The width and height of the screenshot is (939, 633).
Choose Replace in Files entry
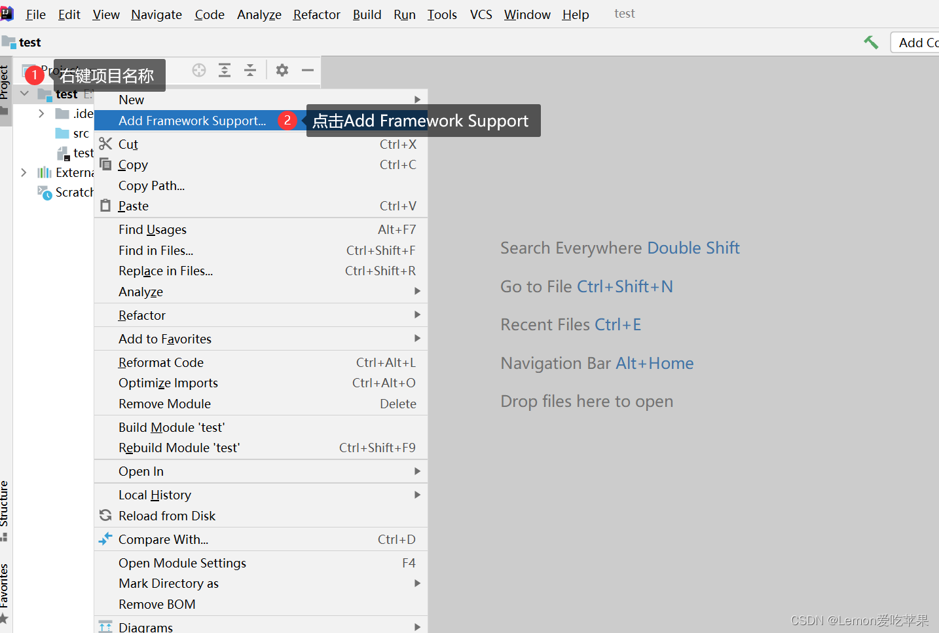(261, 271)
